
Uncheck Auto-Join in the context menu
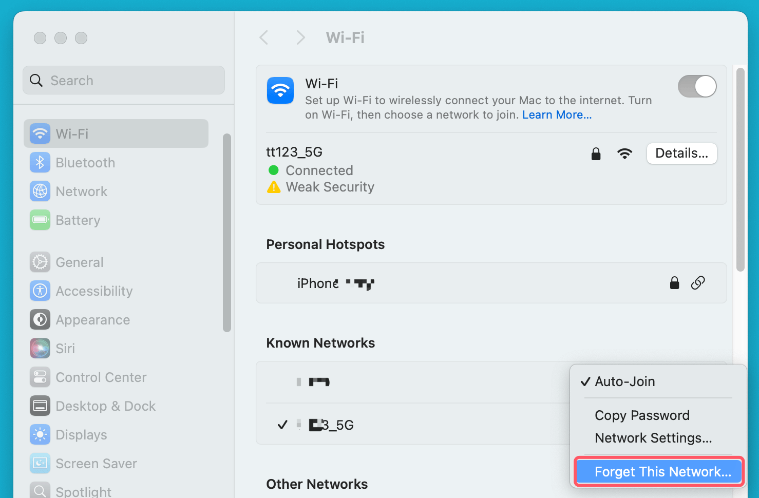pyautogui.click(x=624, y=381)
